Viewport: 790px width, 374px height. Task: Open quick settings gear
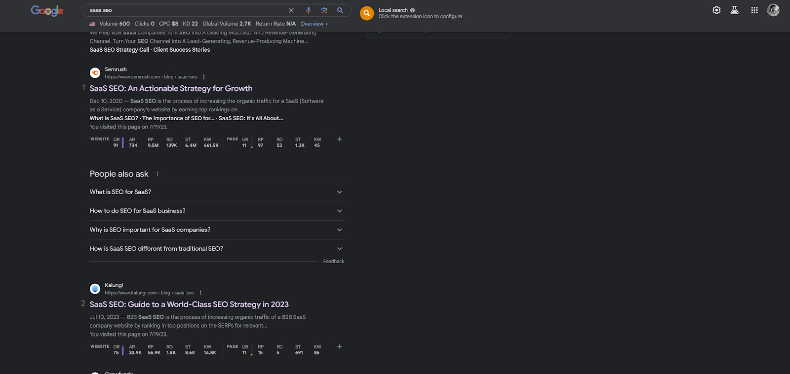[716, 10]
